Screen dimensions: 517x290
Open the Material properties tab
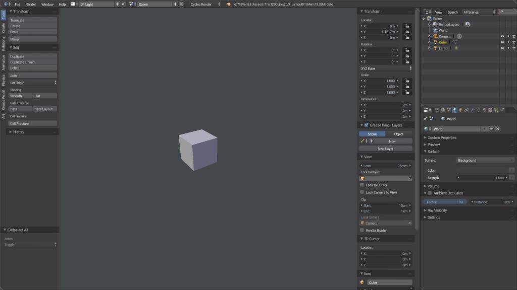[484, 110]
